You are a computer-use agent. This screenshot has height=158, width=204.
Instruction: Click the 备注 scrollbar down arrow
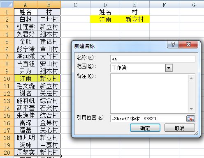point(191,109)
